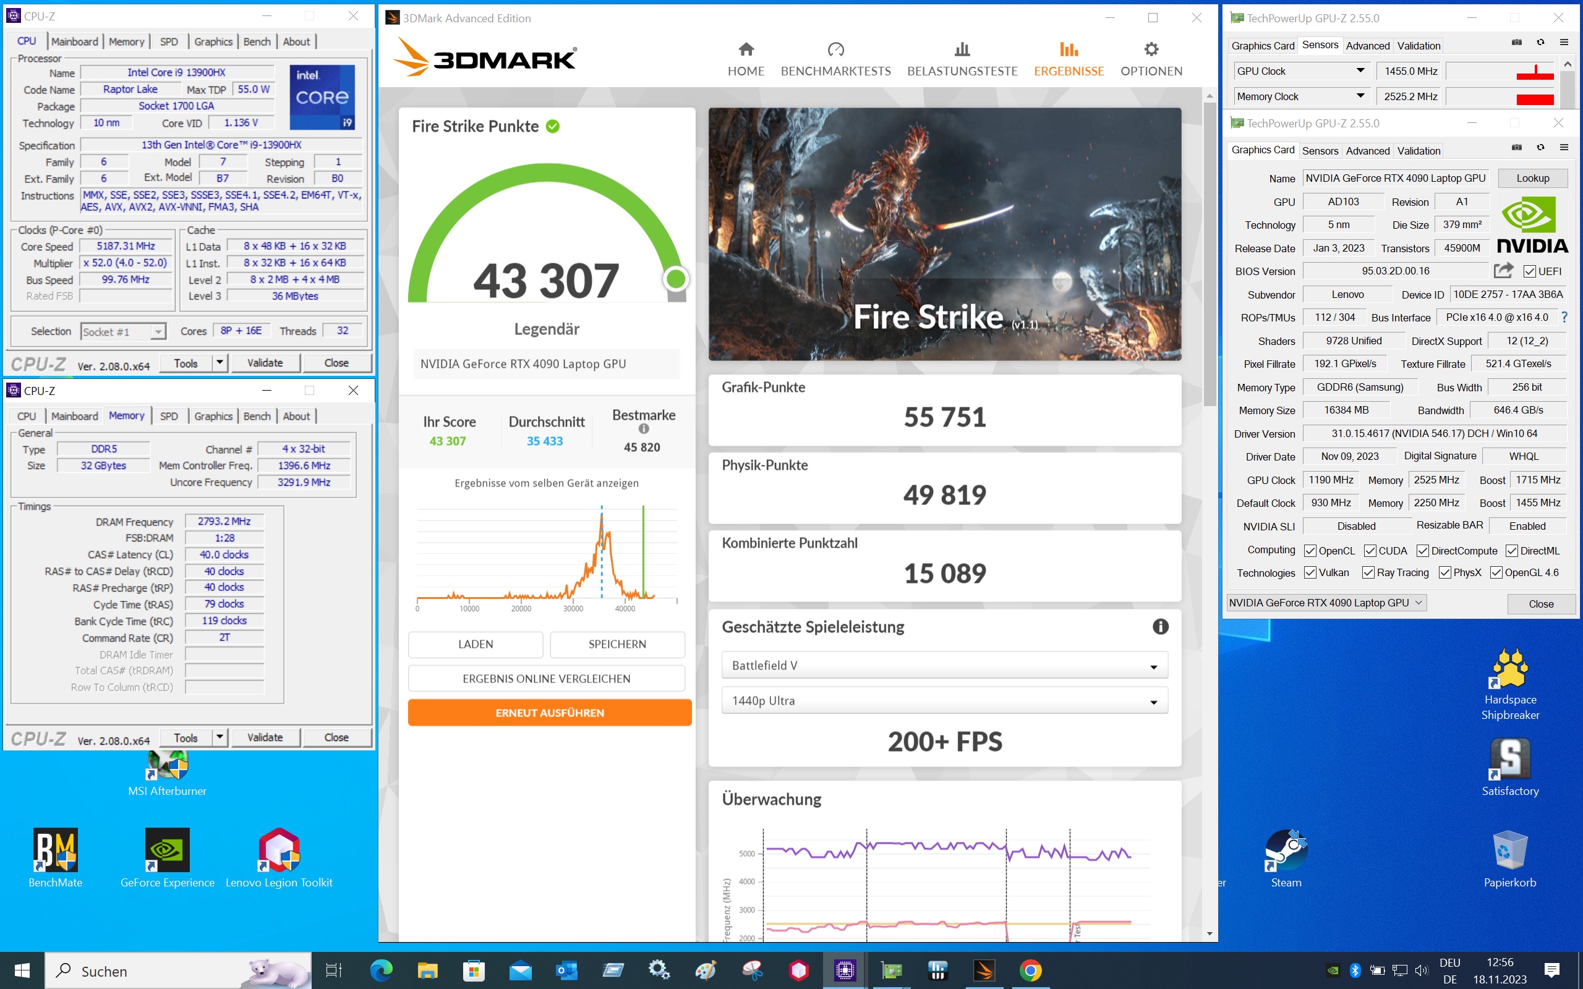This screenshot has width=1583, height=989.
Task: Click GPU-Z Sensors window hamburger menu icon
Action: coord(1564,43)
